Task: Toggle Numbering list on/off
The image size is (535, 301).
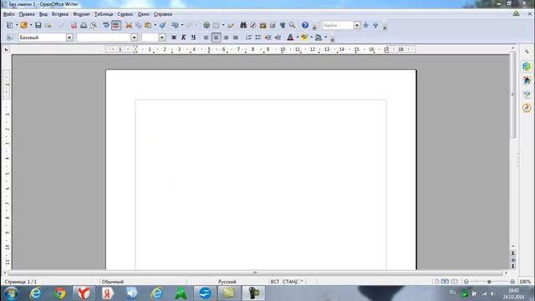Action: [248, 38]
